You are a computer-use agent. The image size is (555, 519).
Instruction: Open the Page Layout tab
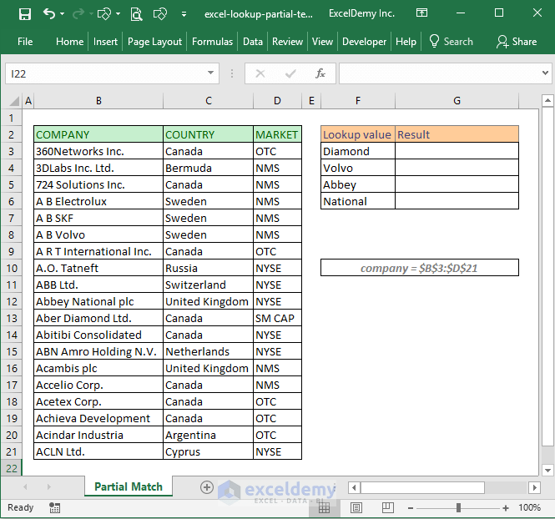154,42
